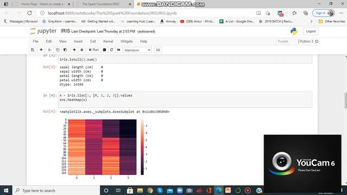
Task: Click the Python logo icon
Action: (x=294, y=31)
